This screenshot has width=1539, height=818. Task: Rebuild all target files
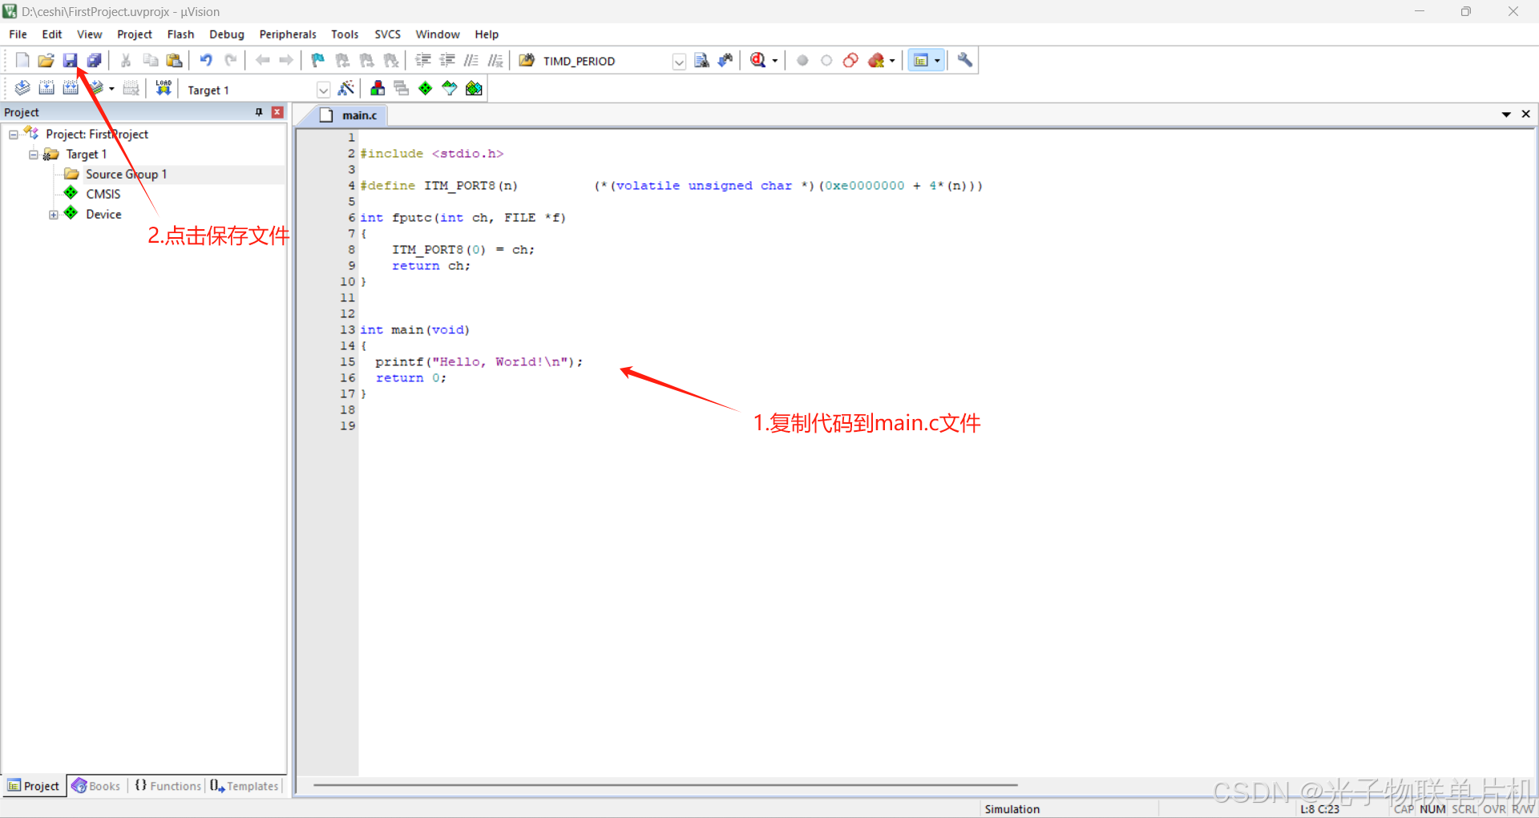(x=71, y=88)
